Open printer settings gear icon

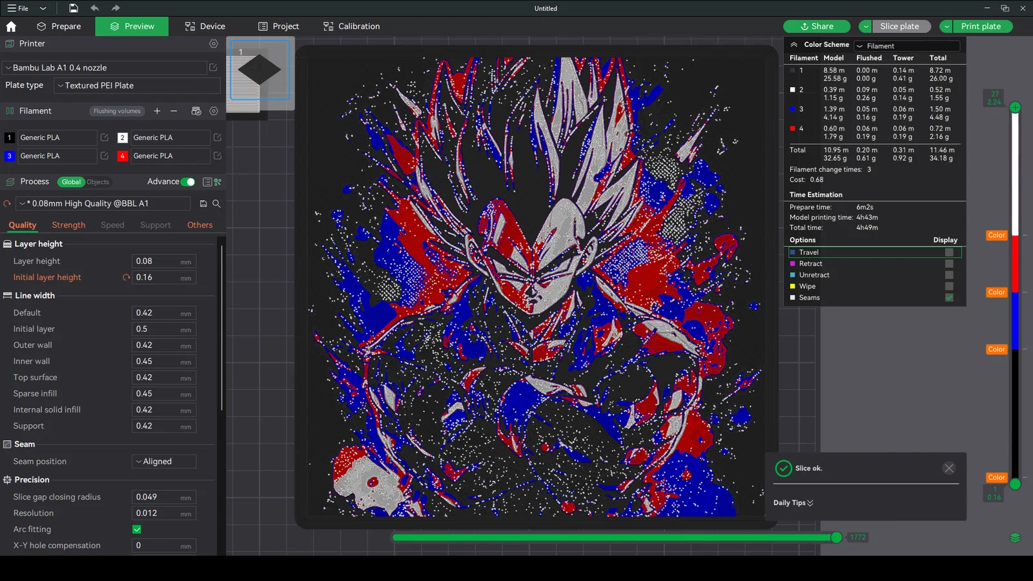pyautogui.click(x=214, y=44)
